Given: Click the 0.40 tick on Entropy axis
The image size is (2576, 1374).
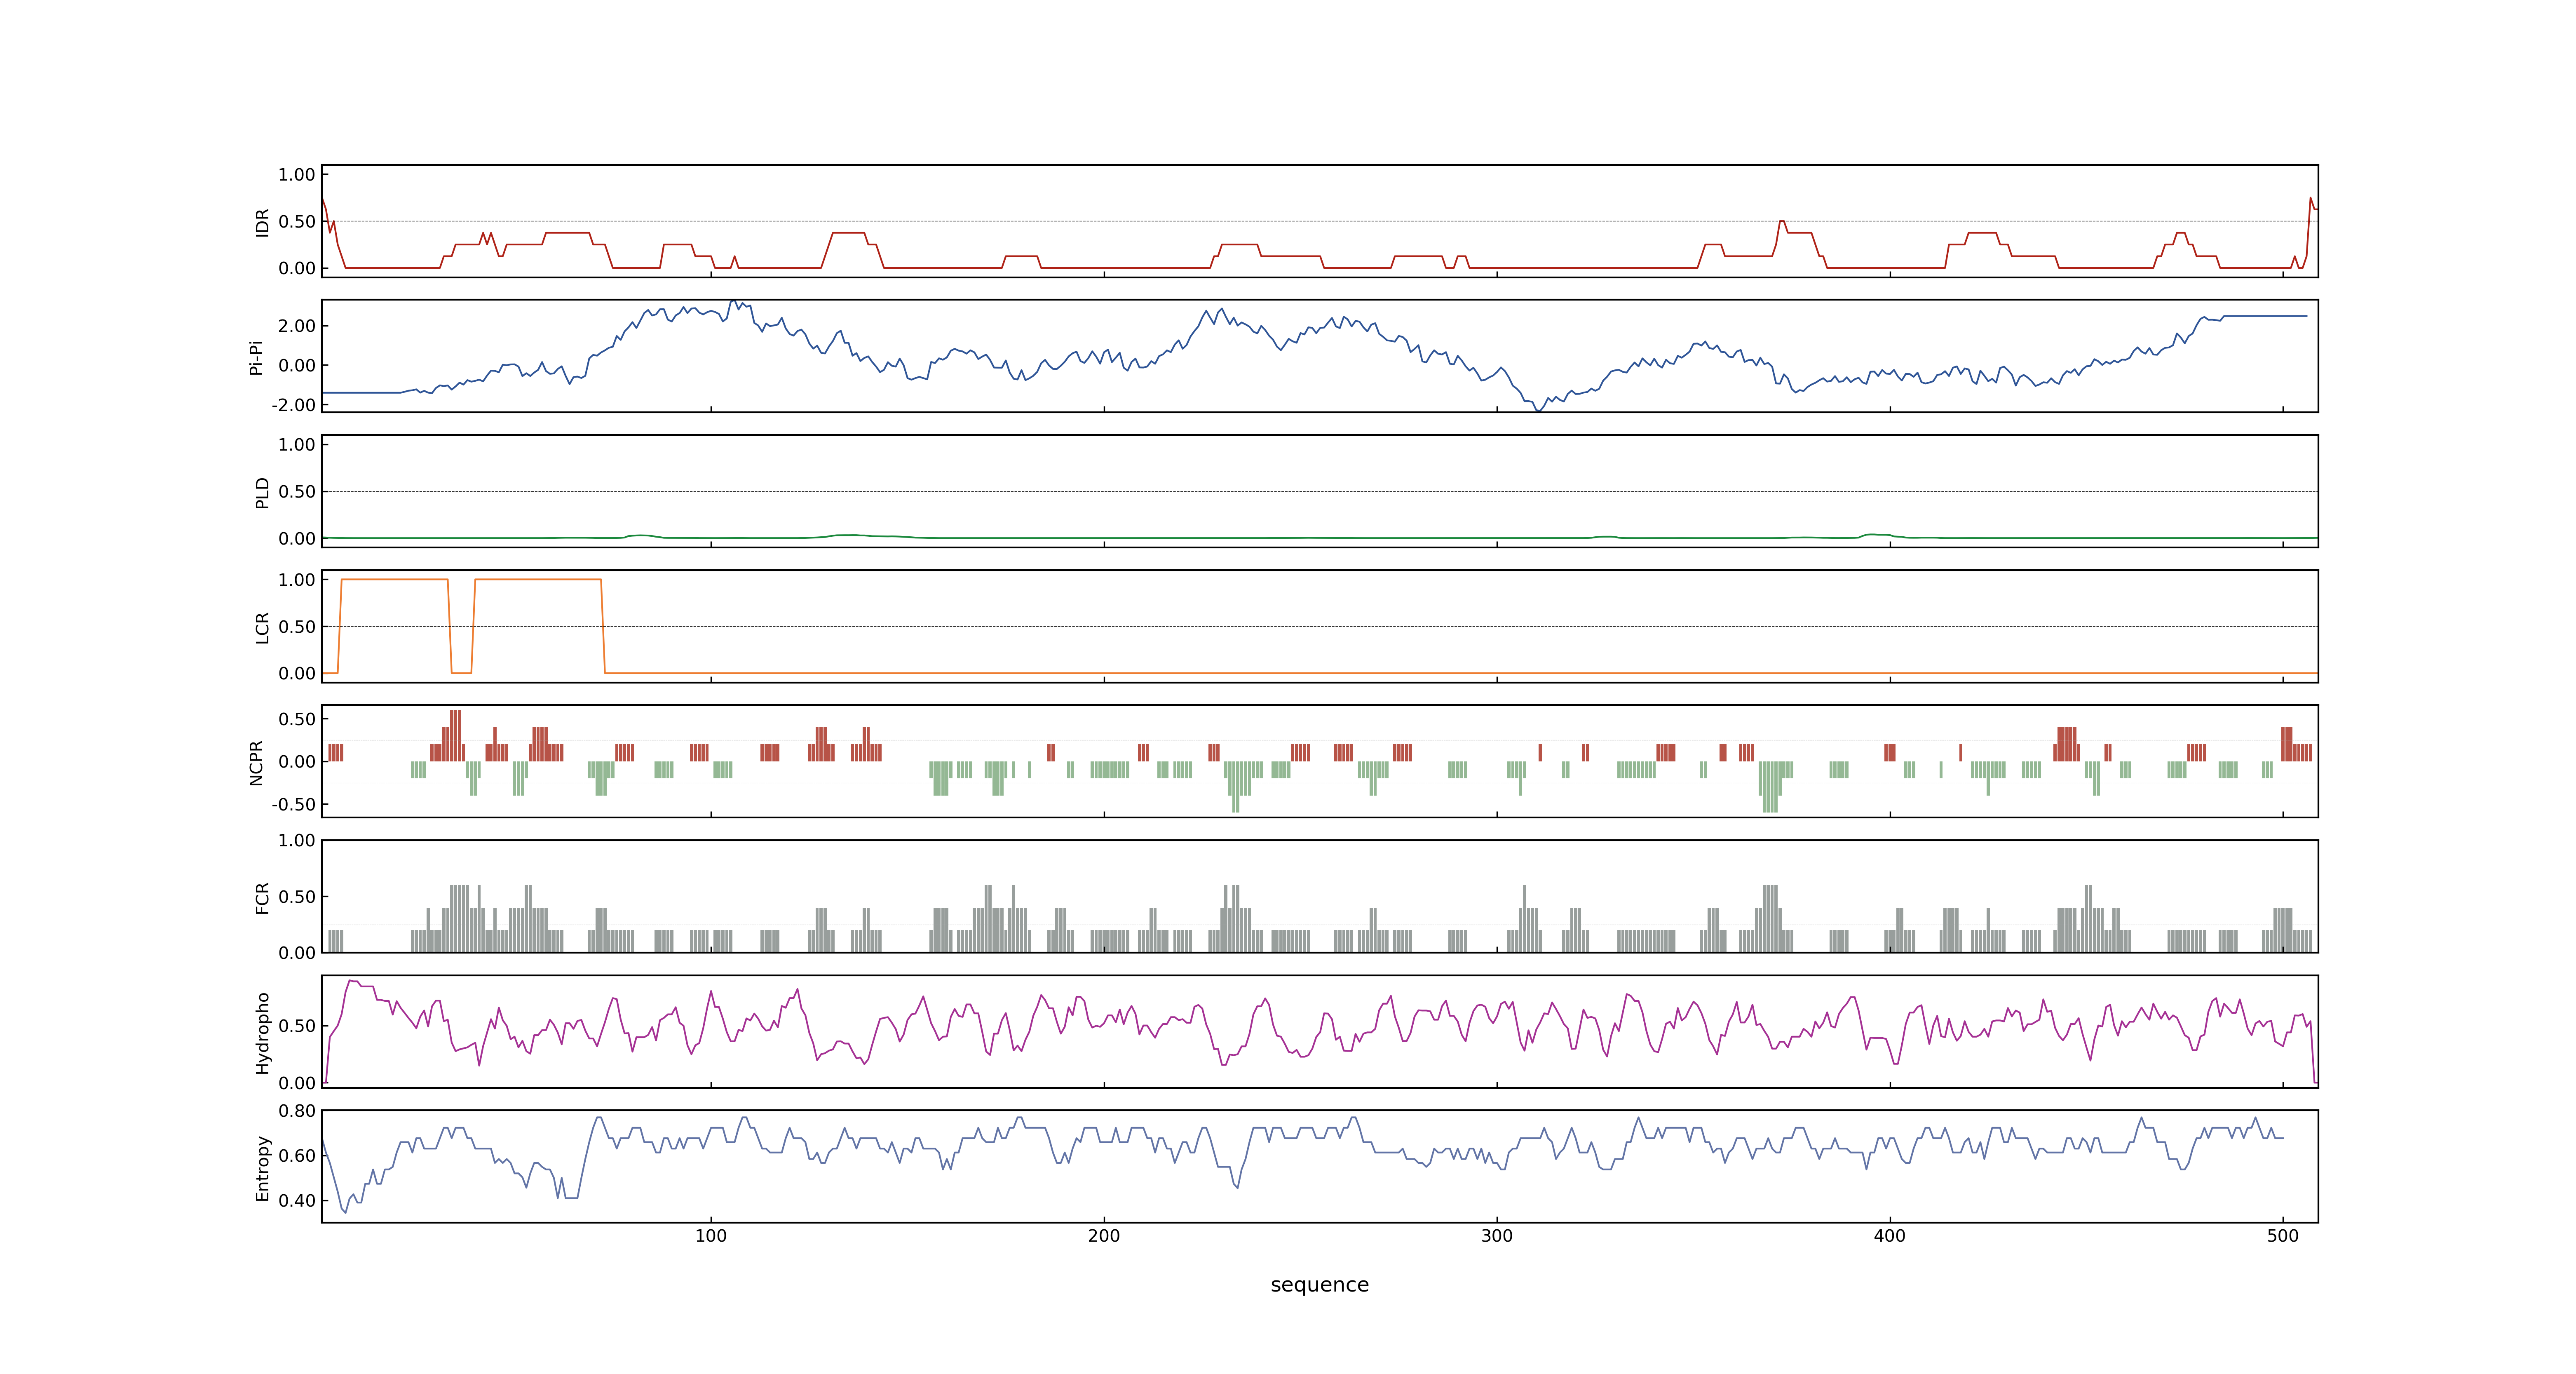Looking at the screenshot, I should pos(297,1200).
